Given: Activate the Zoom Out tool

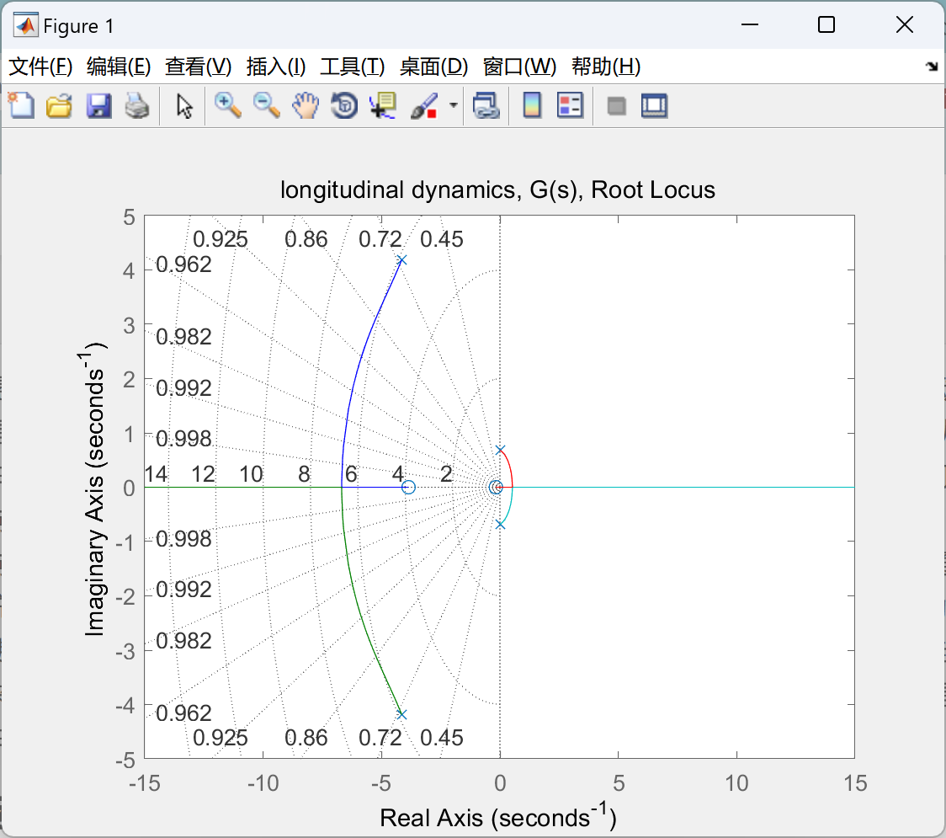Looking at the screenshot, I should [x=267, y=105].
